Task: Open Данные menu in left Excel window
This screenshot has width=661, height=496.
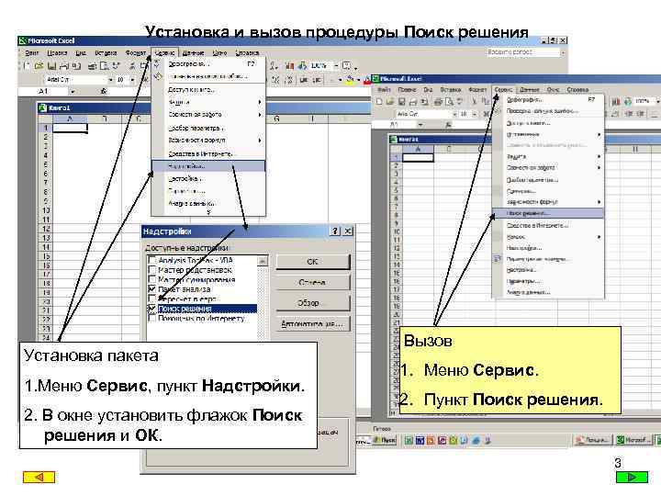Action: pos(193,53)
